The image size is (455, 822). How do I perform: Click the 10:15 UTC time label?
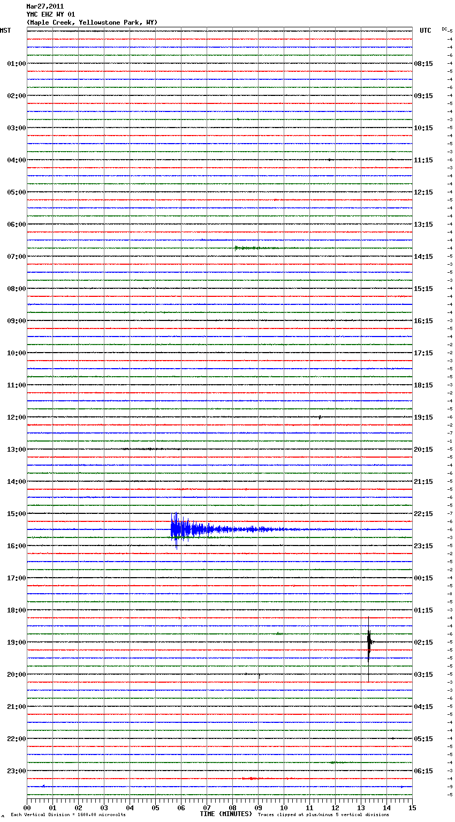coord(423,128)
